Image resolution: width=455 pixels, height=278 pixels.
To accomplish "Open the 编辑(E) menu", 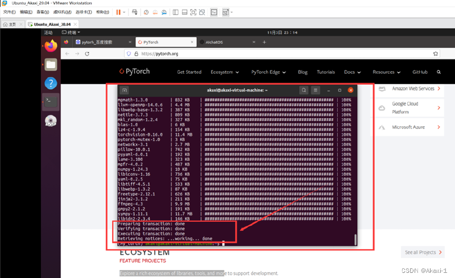I will [26, 12].
